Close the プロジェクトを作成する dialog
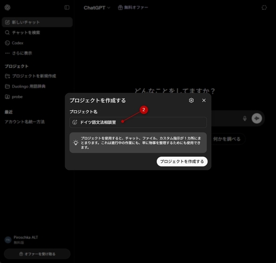The width and height of the screenshot is (276, 263). (x=204, y=100)
